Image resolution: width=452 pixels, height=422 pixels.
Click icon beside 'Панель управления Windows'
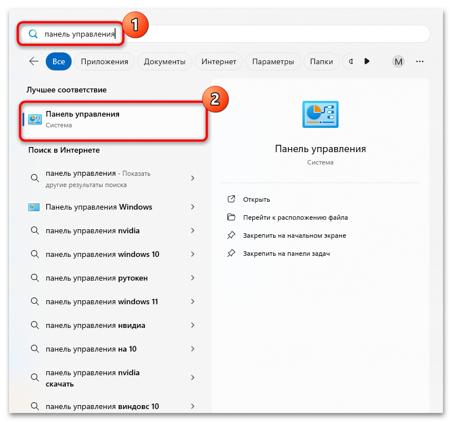(34, 207)
